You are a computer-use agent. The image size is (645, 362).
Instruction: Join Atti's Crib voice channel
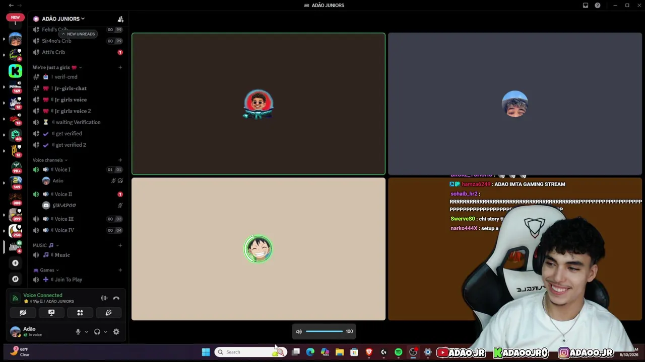click(78, 52)
